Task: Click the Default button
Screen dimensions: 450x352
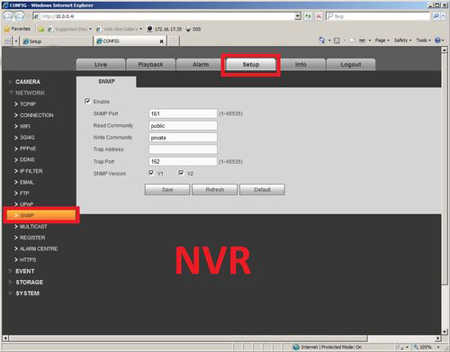Action: pyautogui.click(x=262, y=190)
